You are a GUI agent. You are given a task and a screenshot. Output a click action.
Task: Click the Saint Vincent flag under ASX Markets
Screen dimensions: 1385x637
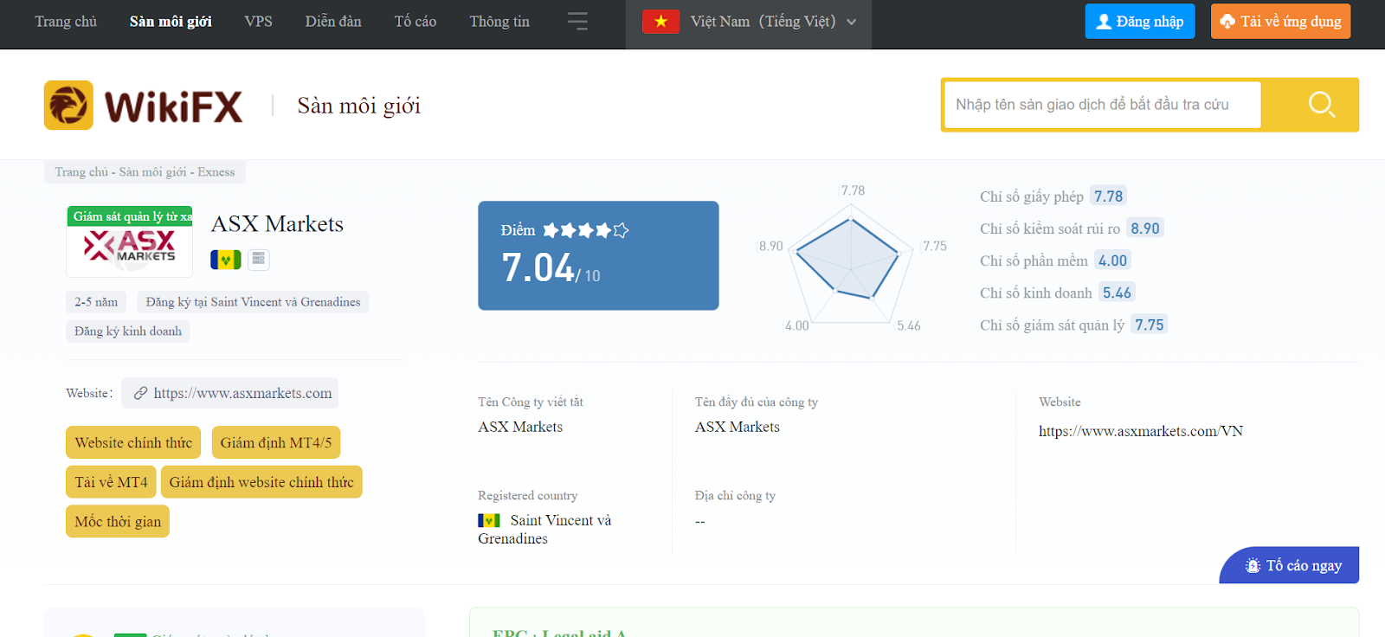click(x=225, y=259)
